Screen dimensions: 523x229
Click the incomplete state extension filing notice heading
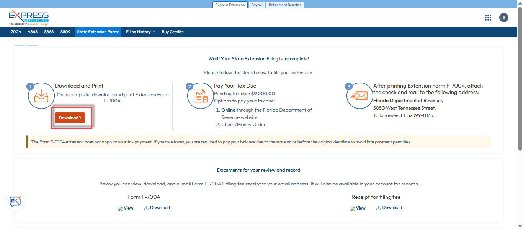pyautogui.click(x=258, y=59)
